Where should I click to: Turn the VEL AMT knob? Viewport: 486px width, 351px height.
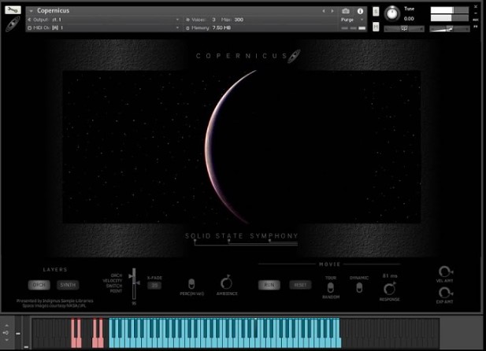445,272
